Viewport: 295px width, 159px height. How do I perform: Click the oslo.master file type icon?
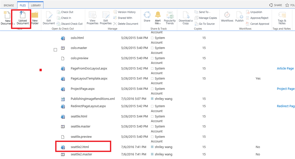[63, 48]
